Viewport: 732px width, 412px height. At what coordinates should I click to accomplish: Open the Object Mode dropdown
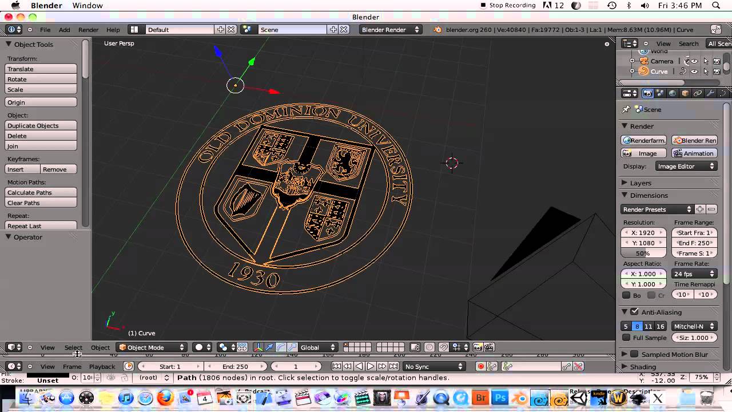[x=152, y=347]
